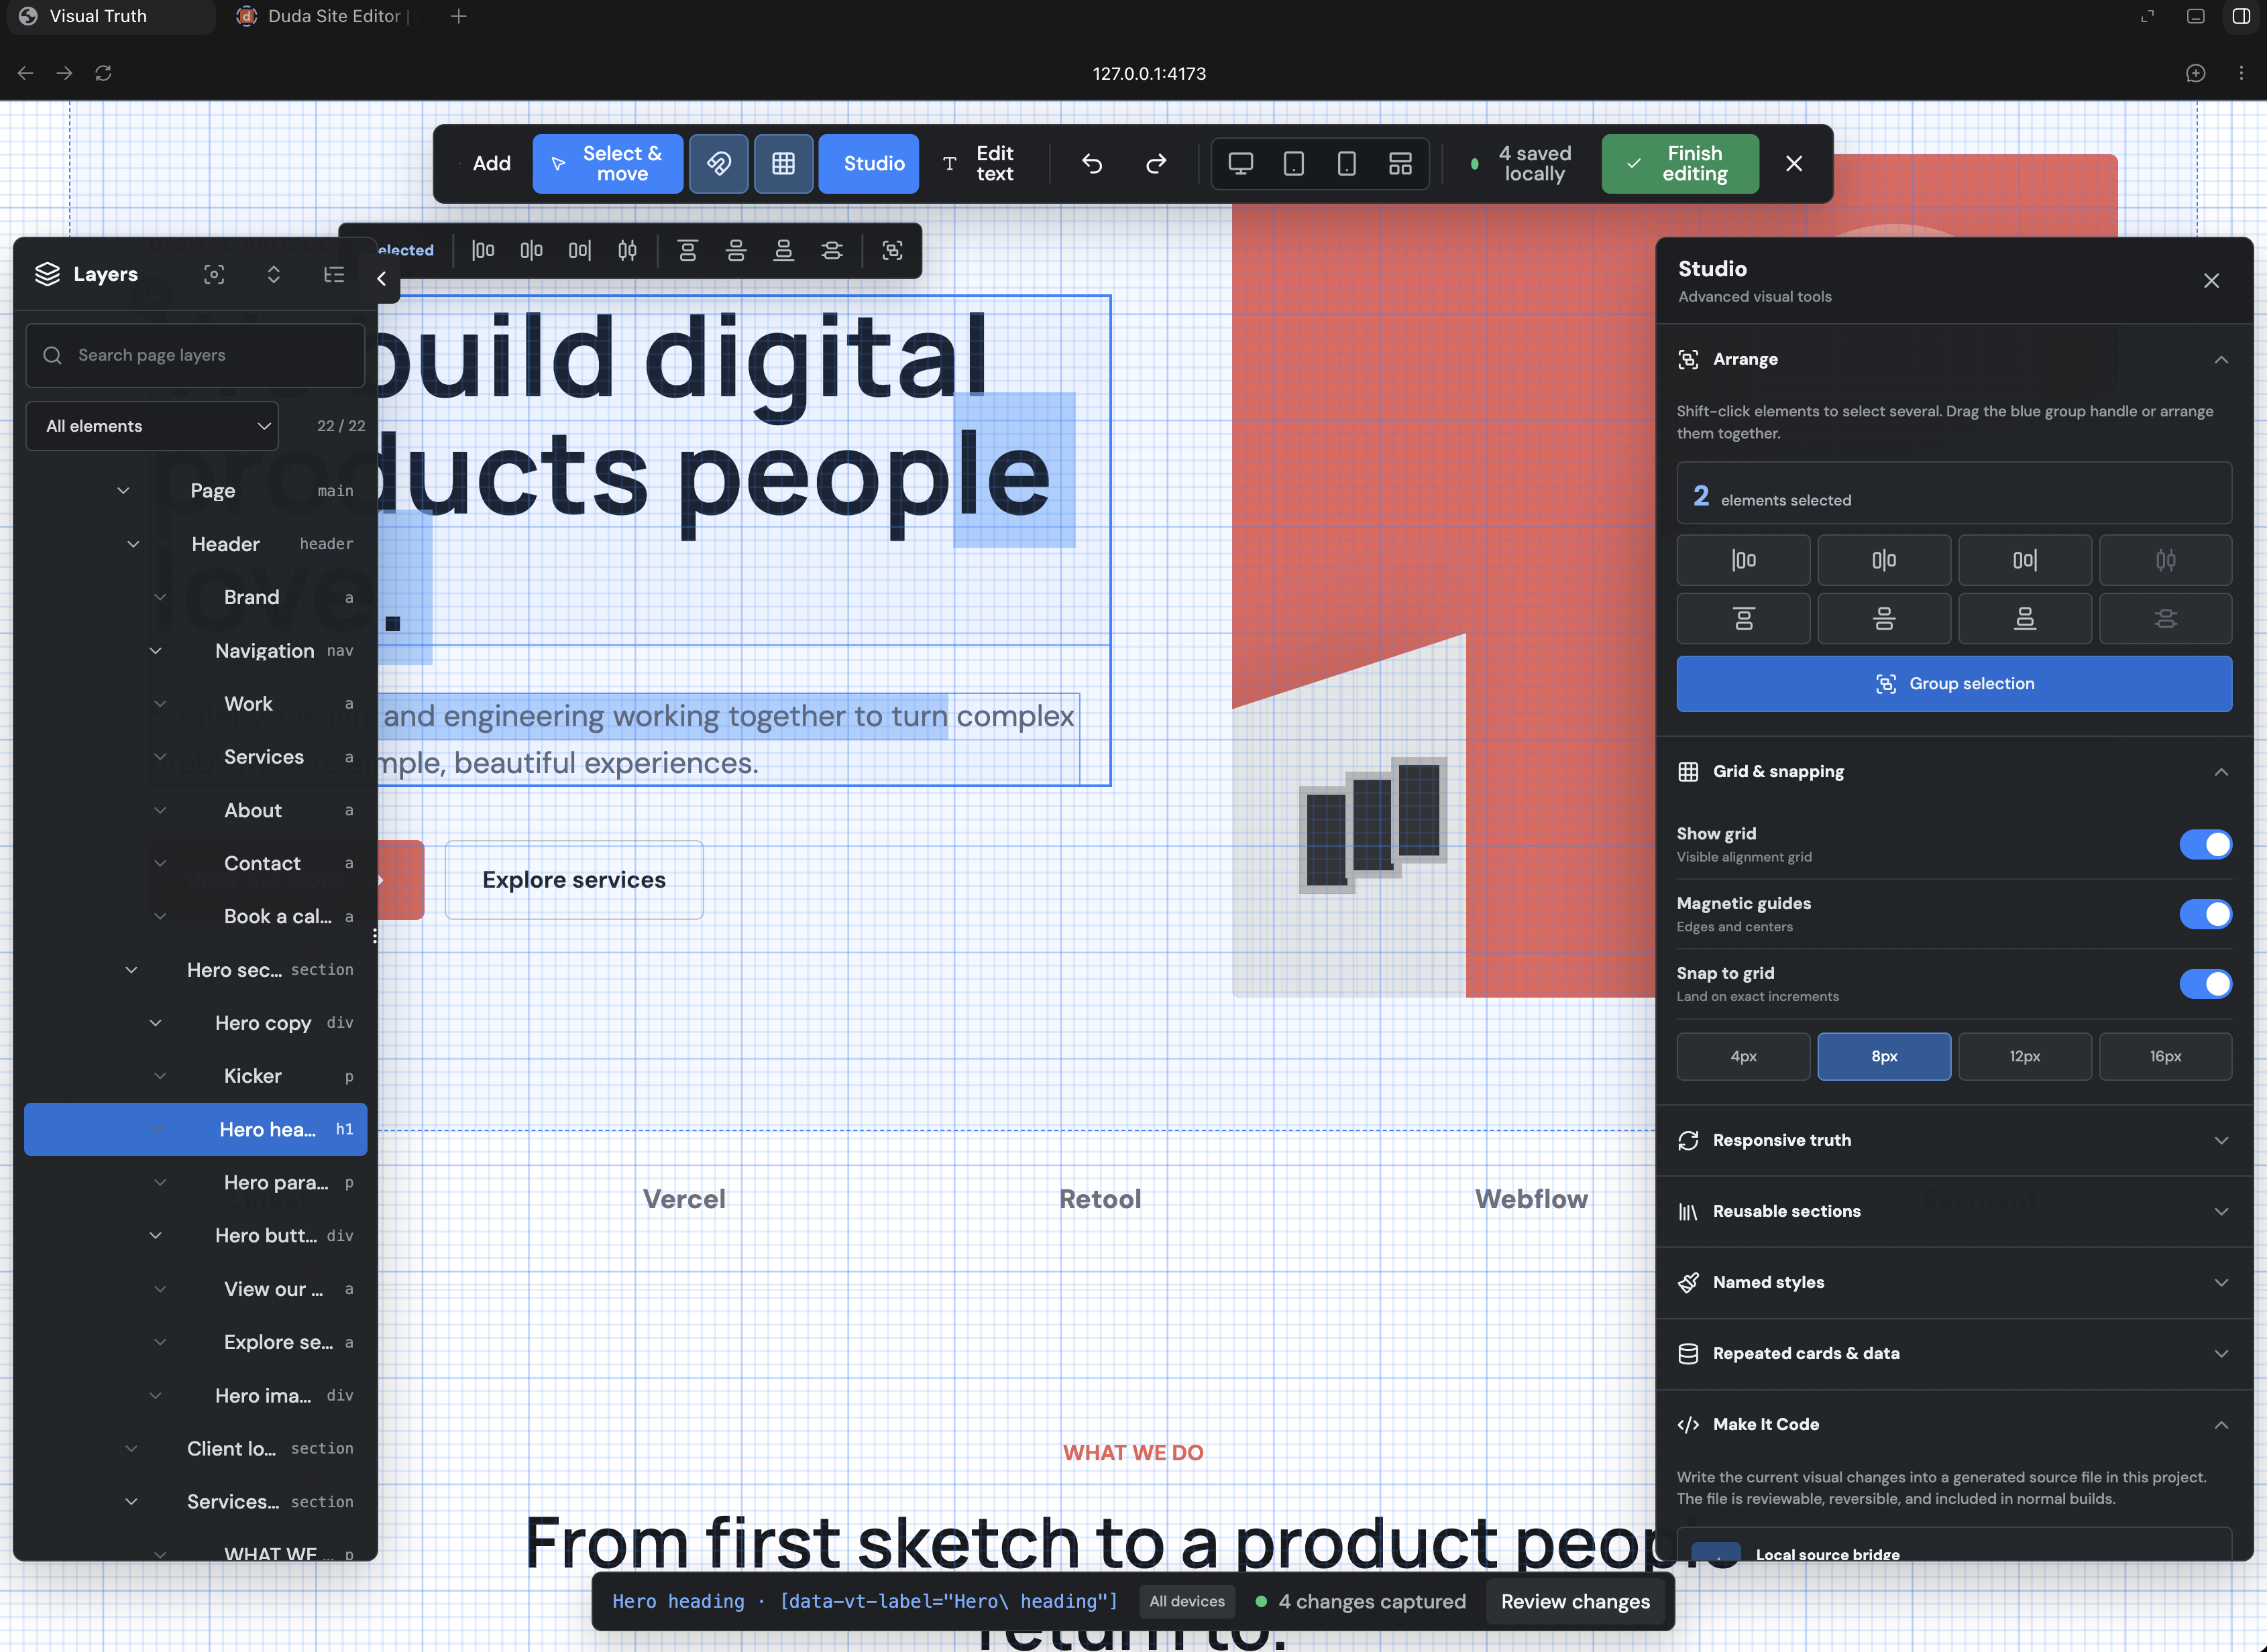Open the multi-layout preview icon

(1400, 163)
